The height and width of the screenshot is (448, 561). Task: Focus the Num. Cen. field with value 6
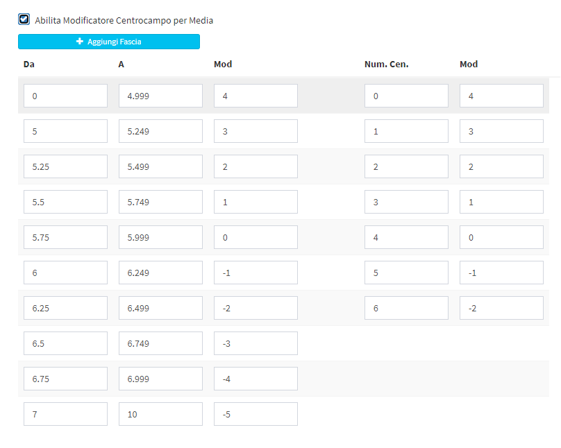(x=406, y=308)
